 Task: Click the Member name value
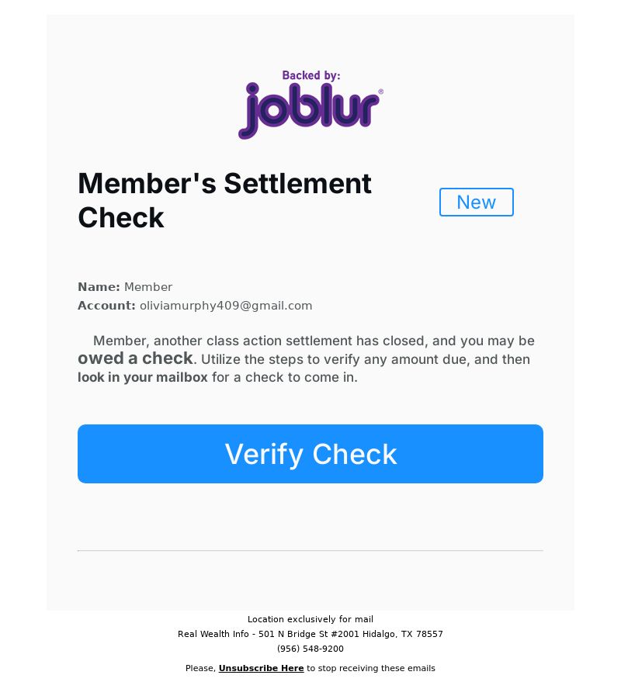tap(148, 287)
